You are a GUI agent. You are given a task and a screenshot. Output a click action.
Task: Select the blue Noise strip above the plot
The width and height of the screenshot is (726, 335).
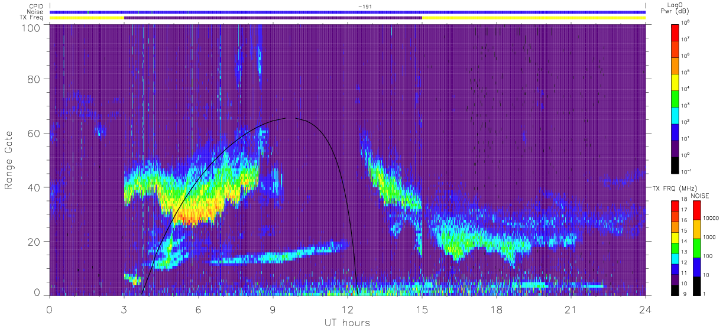tap(348, 12)
